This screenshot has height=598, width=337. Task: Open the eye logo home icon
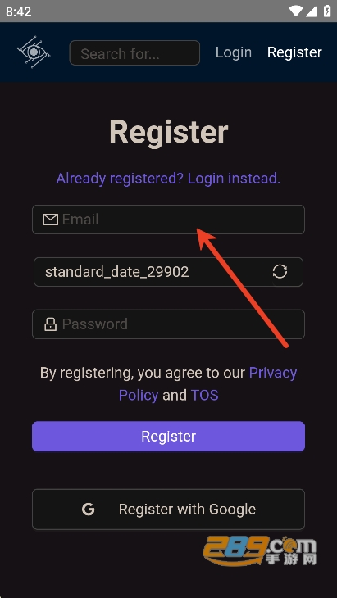point(34,52)
